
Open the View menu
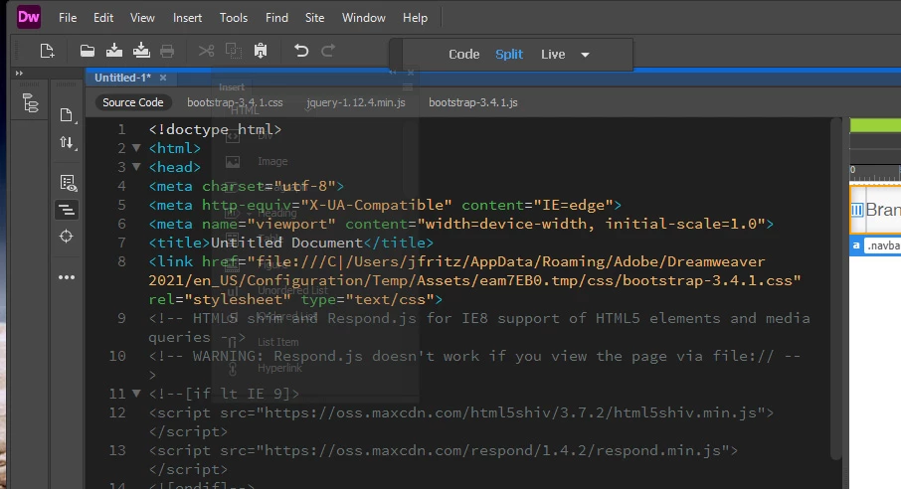(x=142, y=18)
